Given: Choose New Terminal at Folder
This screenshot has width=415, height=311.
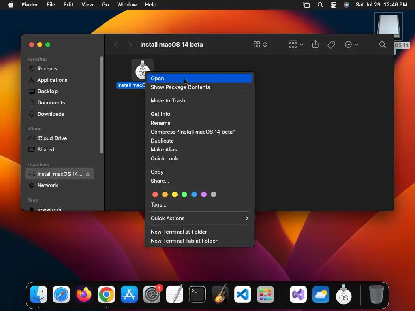Looking at the screenshot, I should click(x=200, y=232).
